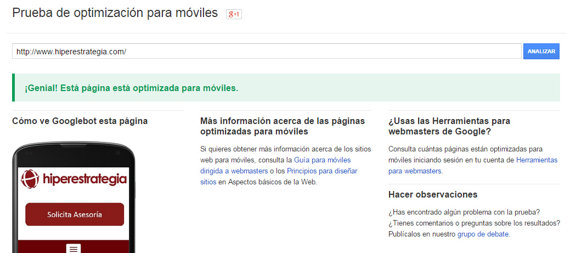Click the ANALIZAR button
This screenshot has width=576, height=253.
pyautogui.click(x=541, y=52)
